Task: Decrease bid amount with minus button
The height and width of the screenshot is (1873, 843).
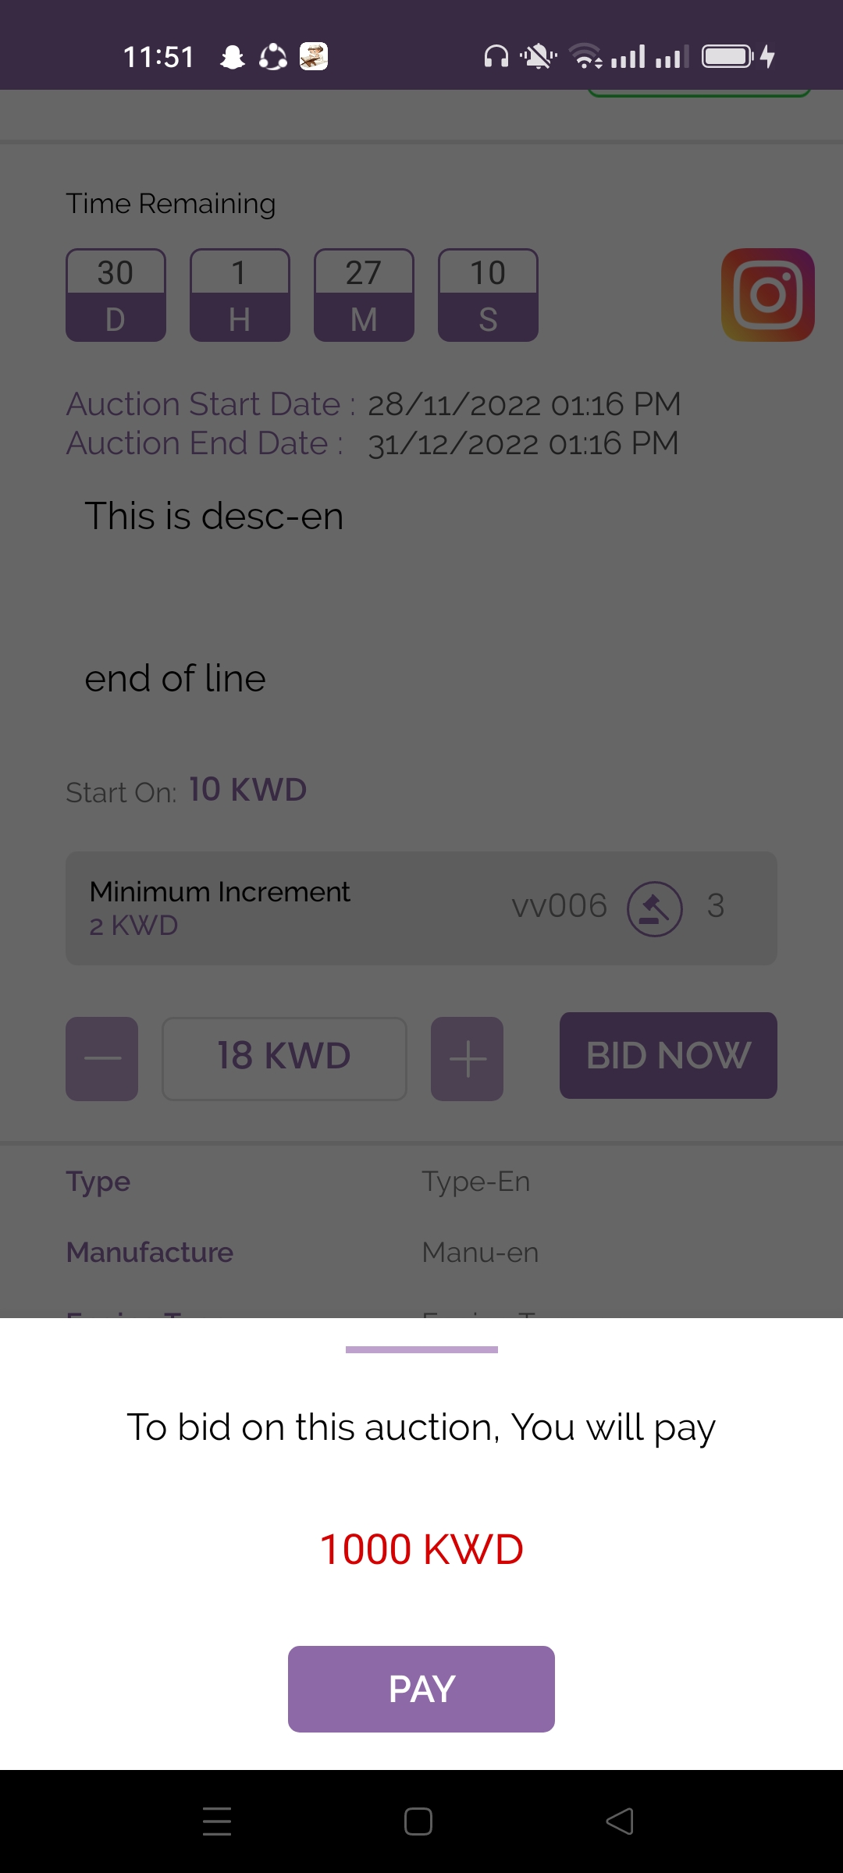Action: pos(102,1058)
